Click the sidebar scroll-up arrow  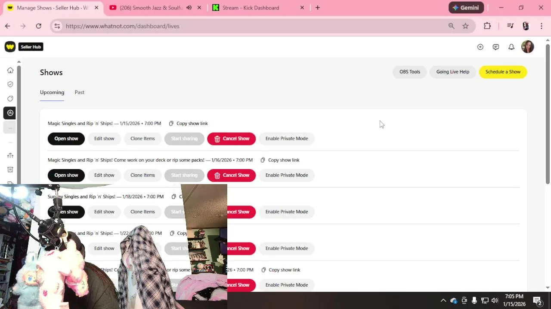[19, 62]
